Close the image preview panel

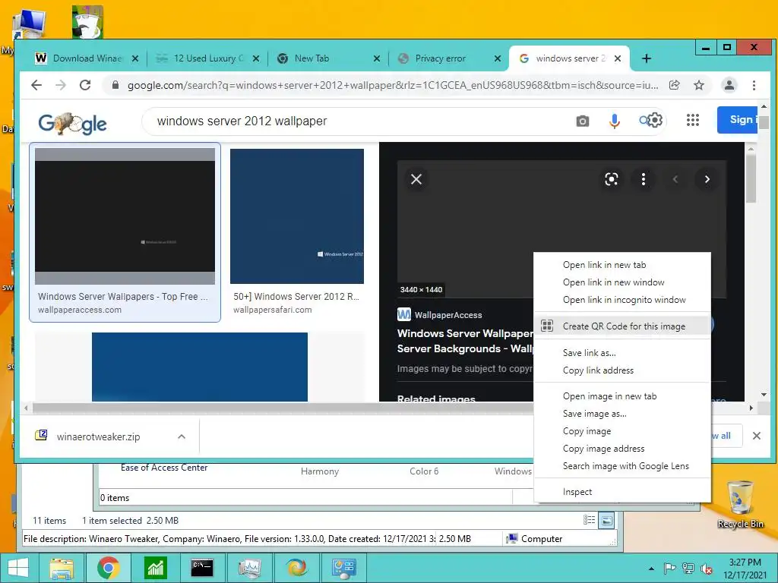tap(416, 179)
